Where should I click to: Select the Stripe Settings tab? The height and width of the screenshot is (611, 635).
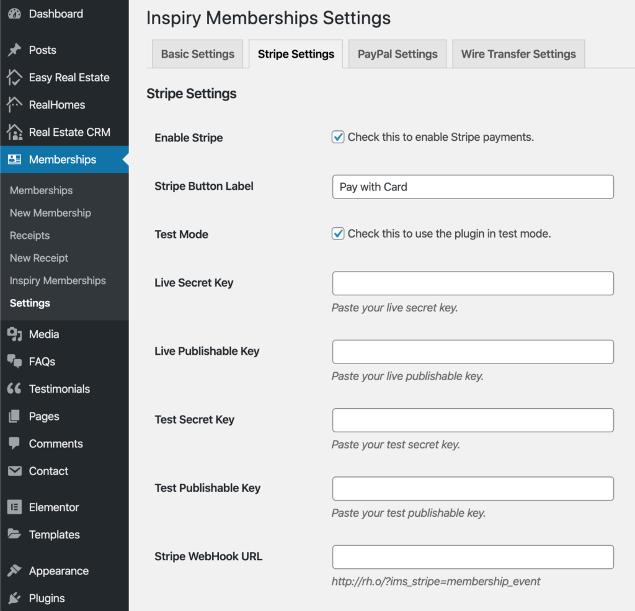[x=296, y=54]
